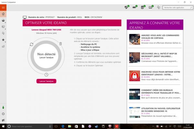The width and height of the screenshot is (194, 129).
Task: Click the Cortana microphone icon in taskbar
Action: pos(50,126)
